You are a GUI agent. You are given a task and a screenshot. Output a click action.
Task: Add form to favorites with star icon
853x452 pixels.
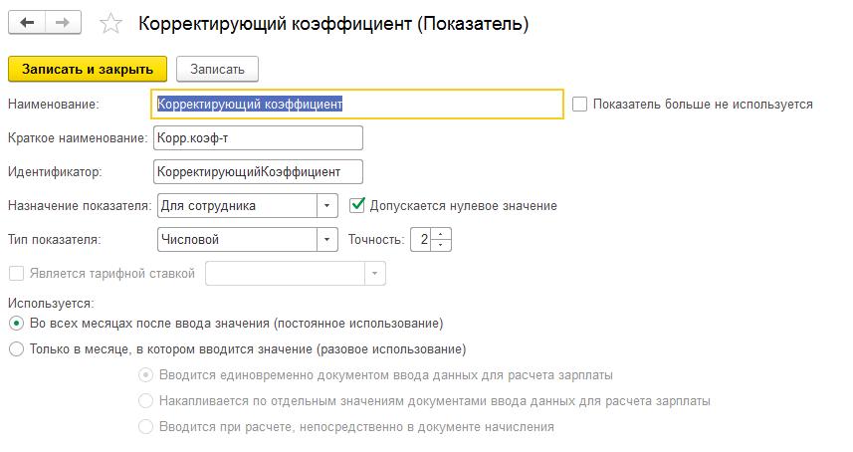(112, 24)
